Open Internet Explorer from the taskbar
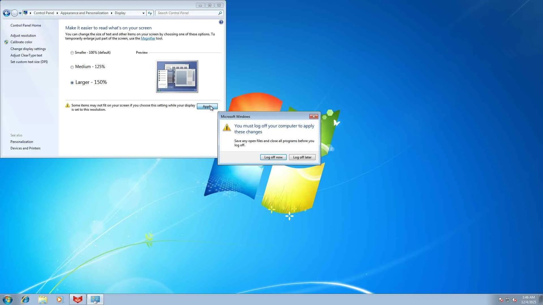The height and width of the screenshot is (305, 543). click(25, 299)
